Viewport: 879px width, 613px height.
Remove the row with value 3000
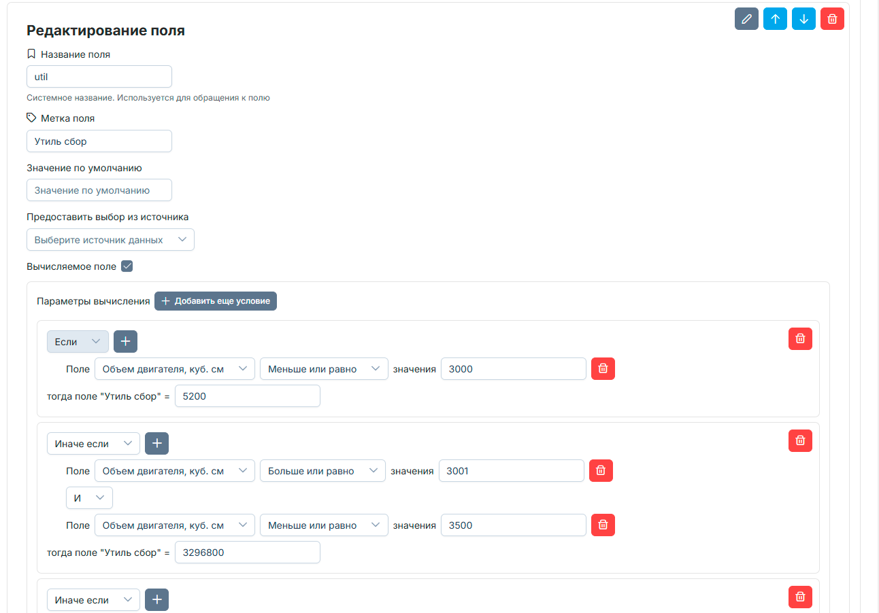click(x=603, y=369)
